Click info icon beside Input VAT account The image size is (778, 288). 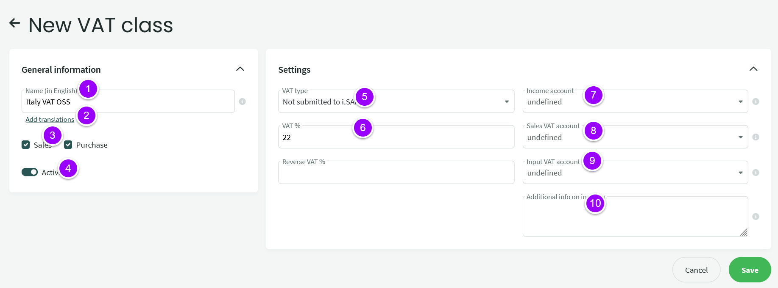coord(756,173)
